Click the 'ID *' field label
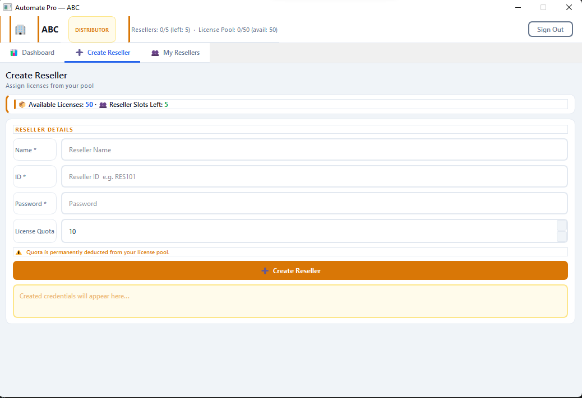 coord(20,177)
